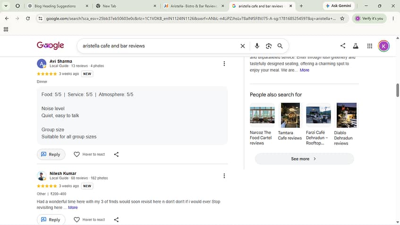Image resolution: width=400 pixels, height=225 pixels.
Task: Click the page vertical scrollbar thumb
Action: click(398, 90)
